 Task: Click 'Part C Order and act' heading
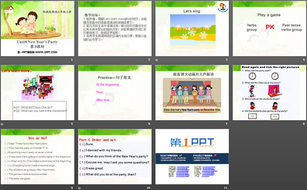97,140
